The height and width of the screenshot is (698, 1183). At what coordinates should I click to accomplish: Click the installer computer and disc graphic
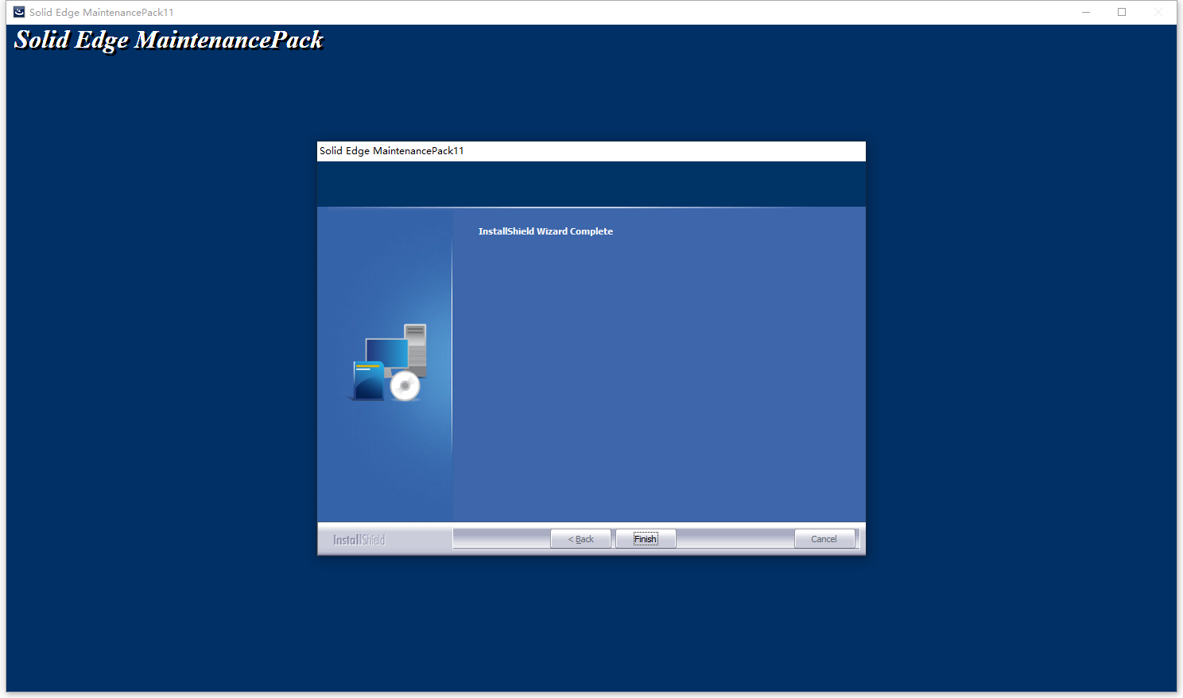click(390, 362)
